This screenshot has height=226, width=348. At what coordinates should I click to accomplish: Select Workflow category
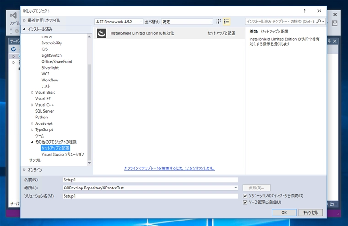click(x=50, y=80)
